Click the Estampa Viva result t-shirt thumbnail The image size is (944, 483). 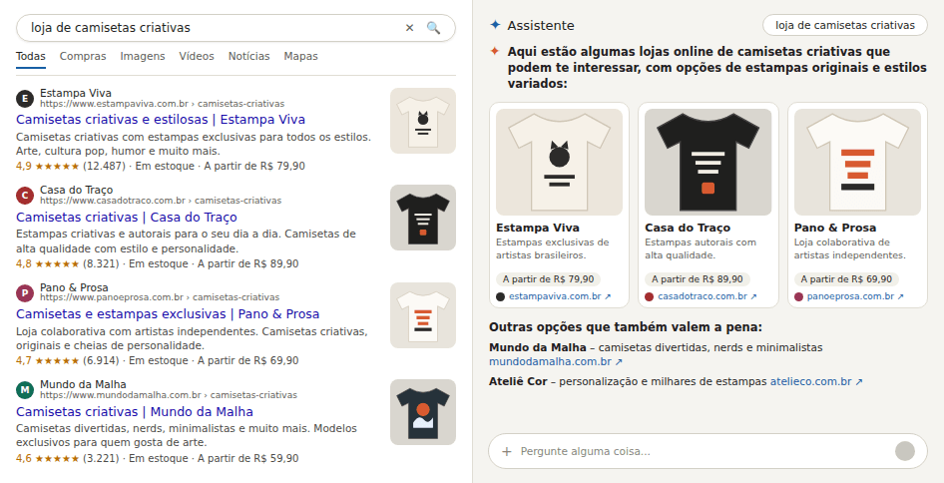tap(423, 121)
